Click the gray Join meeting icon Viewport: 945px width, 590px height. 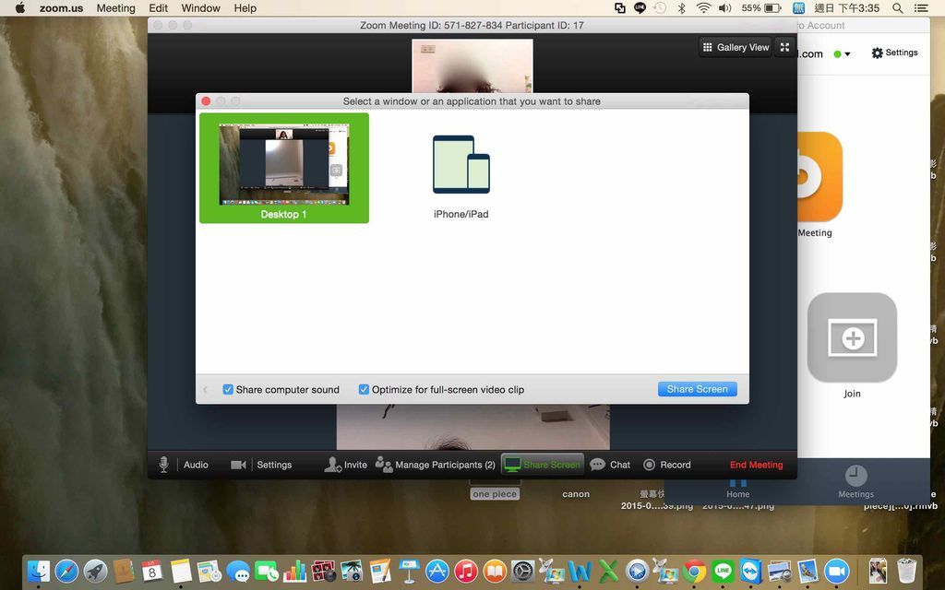tap(852, 337)
